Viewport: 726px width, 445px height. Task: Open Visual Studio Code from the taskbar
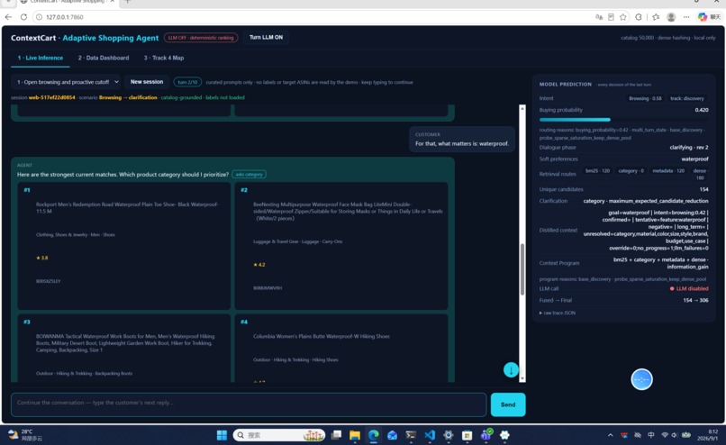click(430, 435)
